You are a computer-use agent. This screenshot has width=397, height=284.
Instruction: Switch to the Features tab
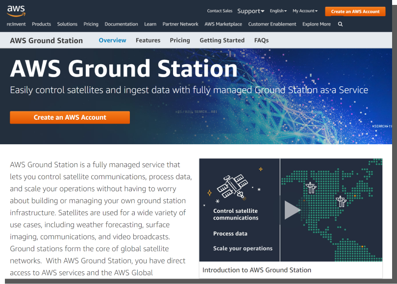click(x=148, y=40)
